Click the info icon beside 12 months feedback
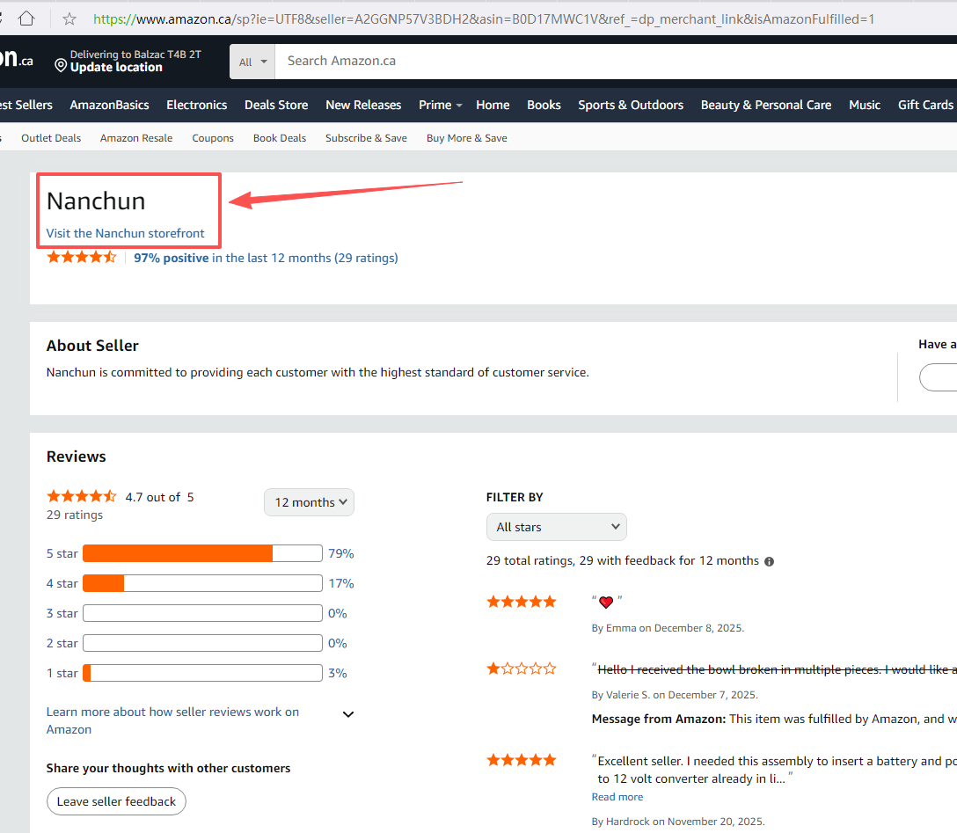957x833 pixels. 769,561
